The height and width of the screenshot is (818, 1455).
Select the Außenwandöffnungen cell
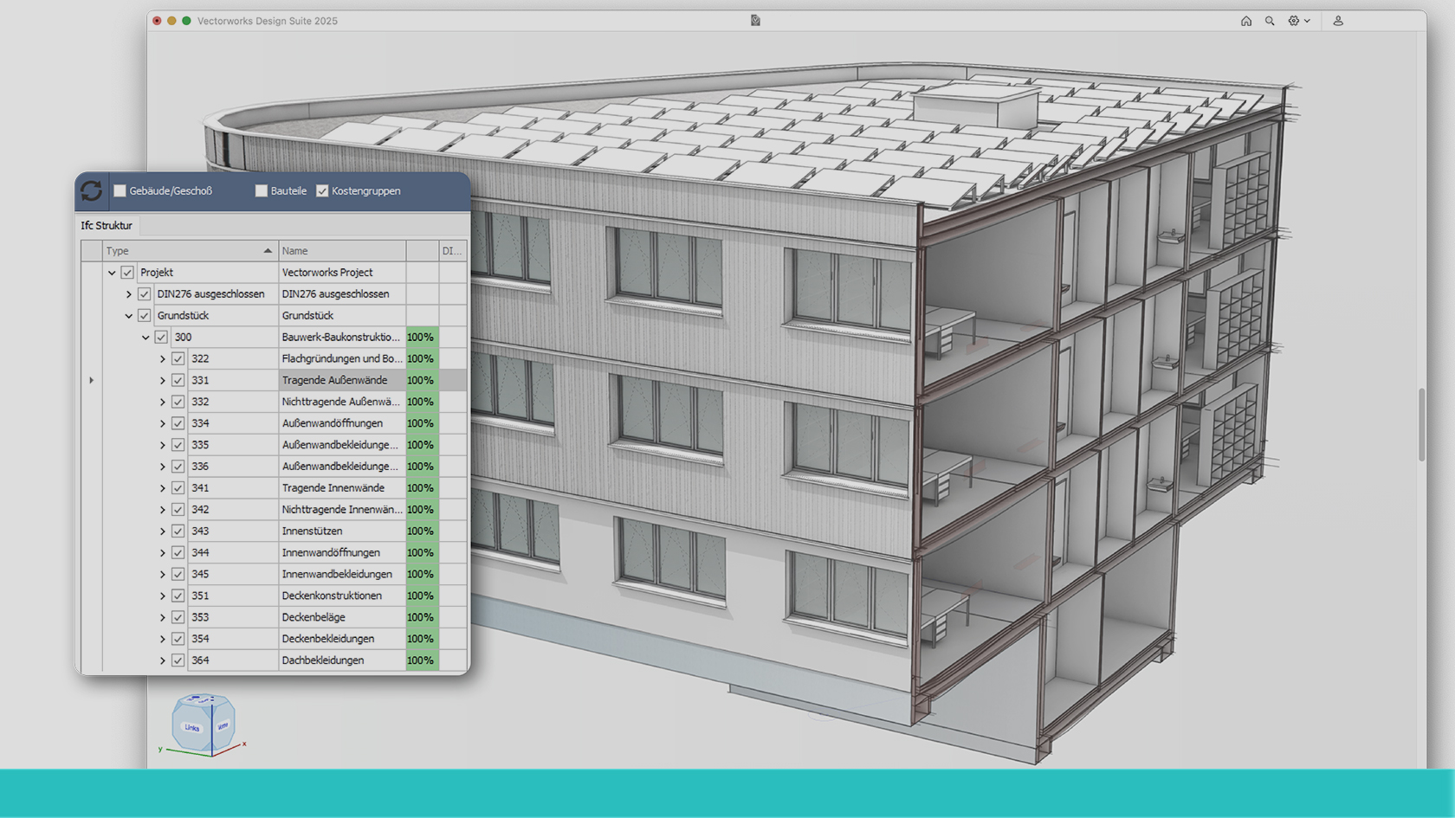342,423
